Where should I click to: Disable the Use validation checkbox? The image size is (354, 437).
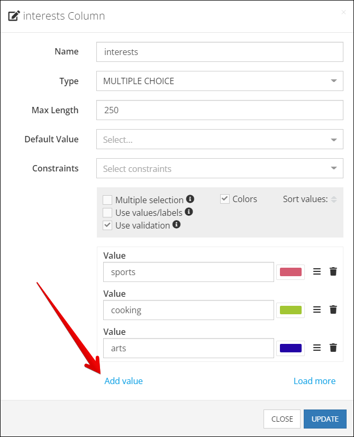tap(107, 225)
